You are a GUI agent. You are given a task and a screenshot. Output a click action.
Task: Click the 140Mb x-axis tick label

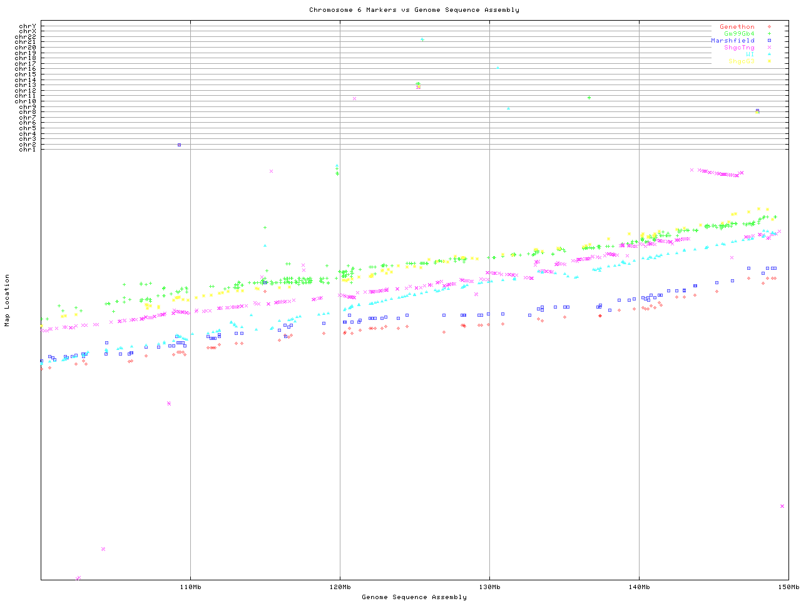639,587
